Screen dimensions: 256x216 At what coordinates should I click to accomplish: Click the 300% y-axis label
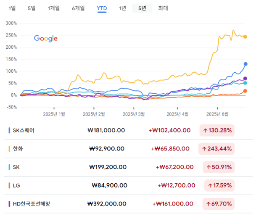11,23
